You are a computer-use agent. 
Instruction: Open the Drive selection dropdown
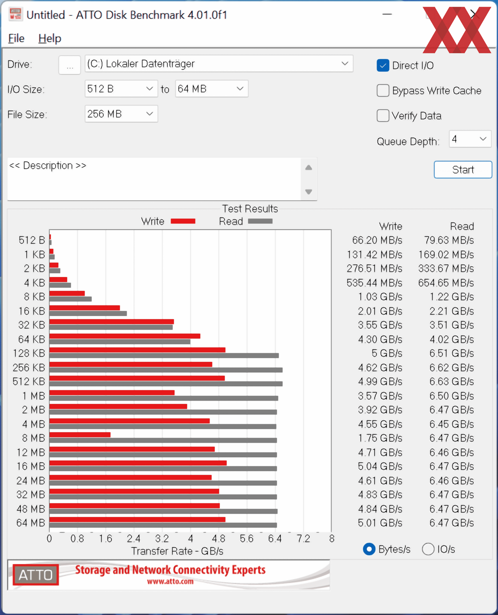pos(344,63)
